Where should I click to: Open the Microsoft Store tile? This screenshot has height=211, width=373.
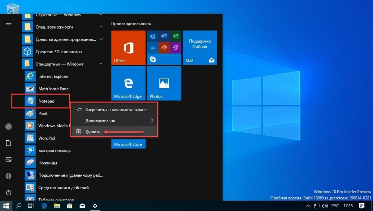128,144
